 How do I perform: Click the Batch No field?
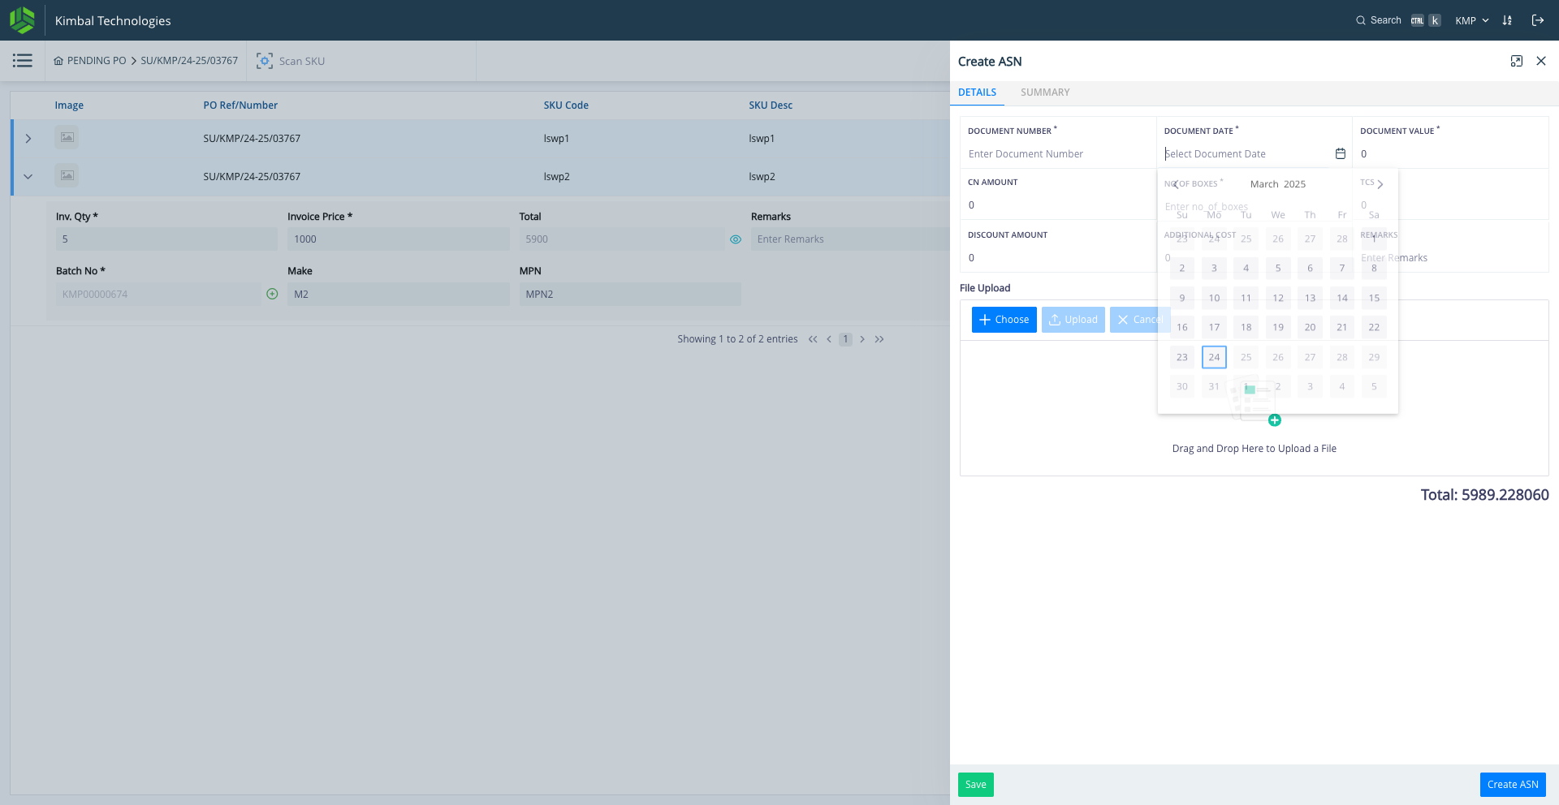click(159, 295)
